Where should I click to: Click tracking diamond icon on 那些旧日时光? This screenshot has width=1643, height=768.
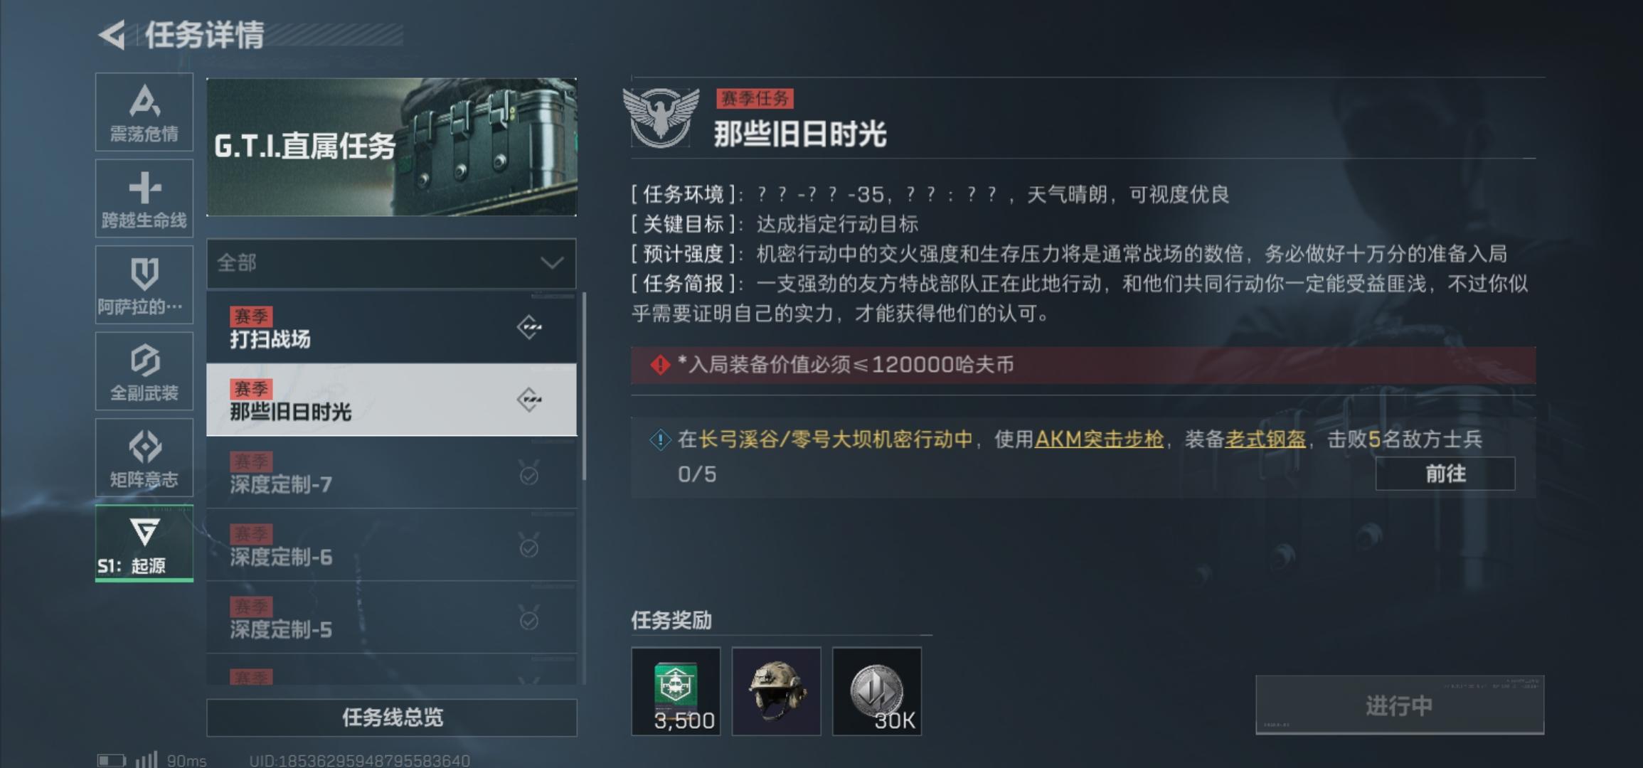point(529,400)
